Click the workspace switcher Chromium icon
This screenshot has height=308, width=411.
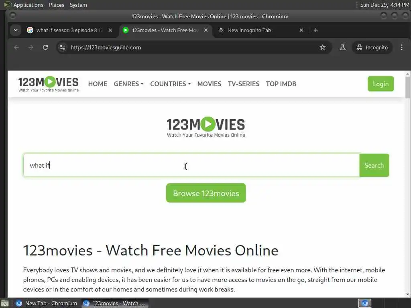tap(365, 303)
